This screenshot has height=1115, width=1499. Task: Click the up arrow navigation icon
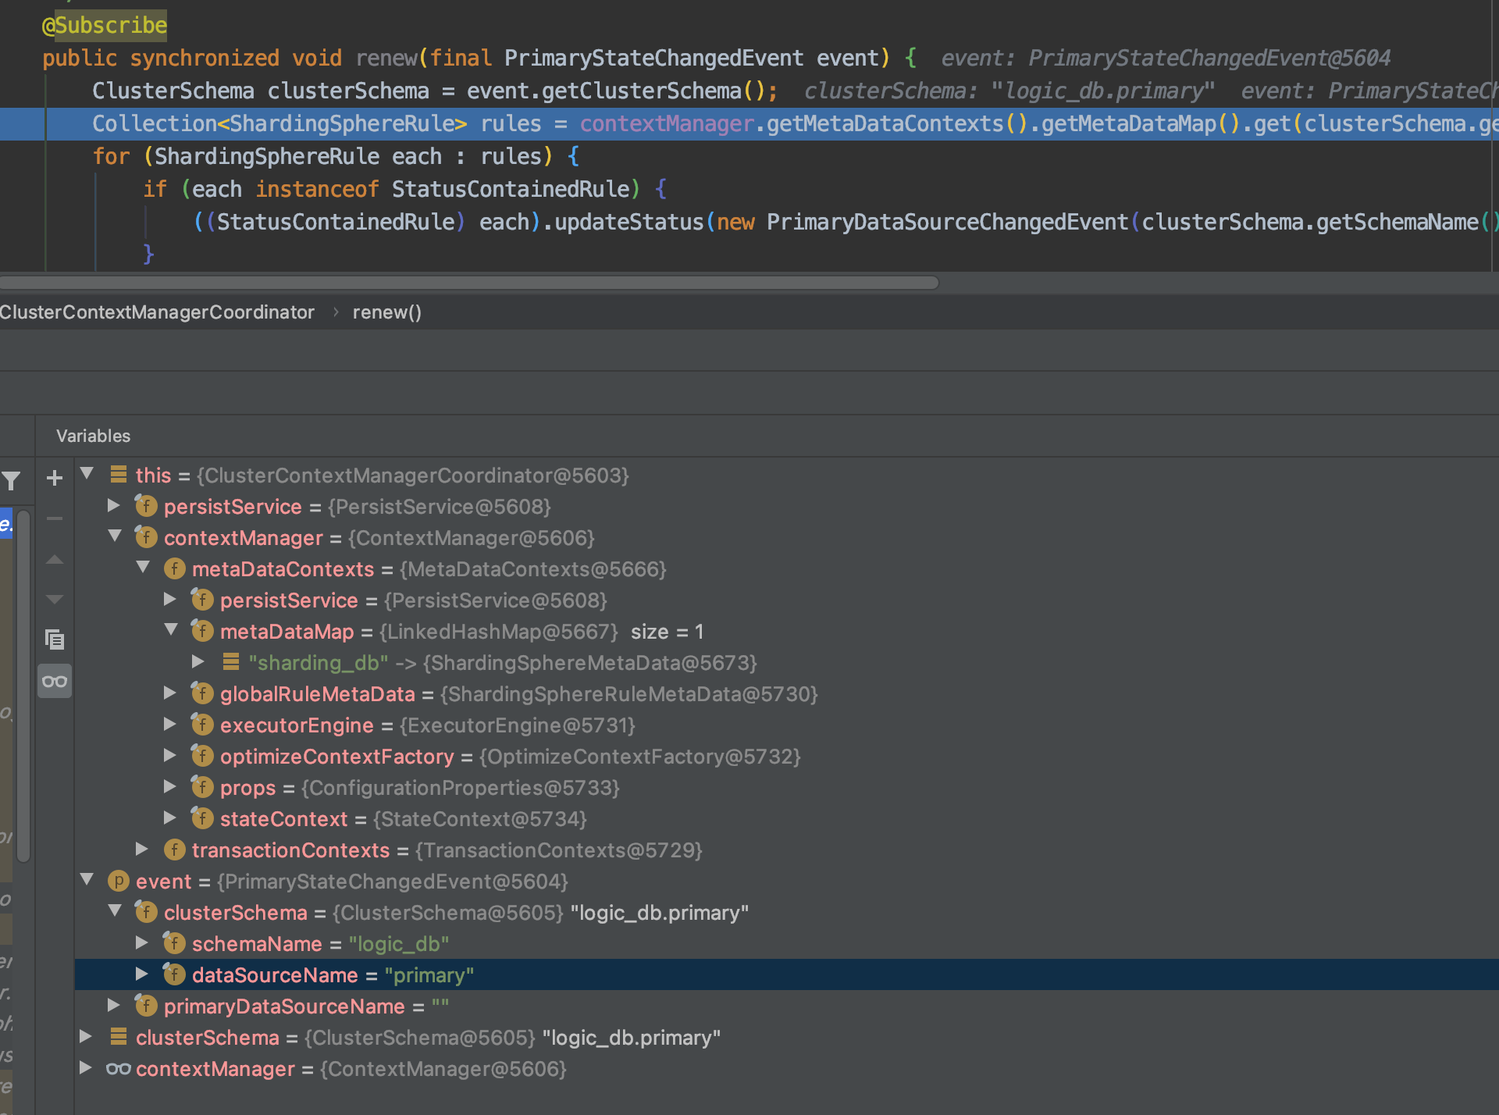pyautogui.click(x=54, y=559)
